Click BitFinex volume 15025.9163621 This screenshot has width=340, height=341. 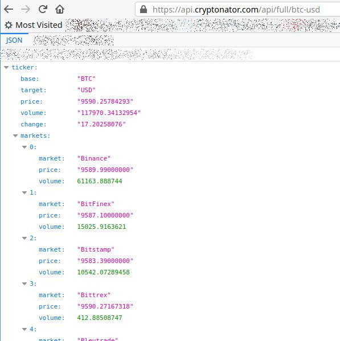click(101, 227)
